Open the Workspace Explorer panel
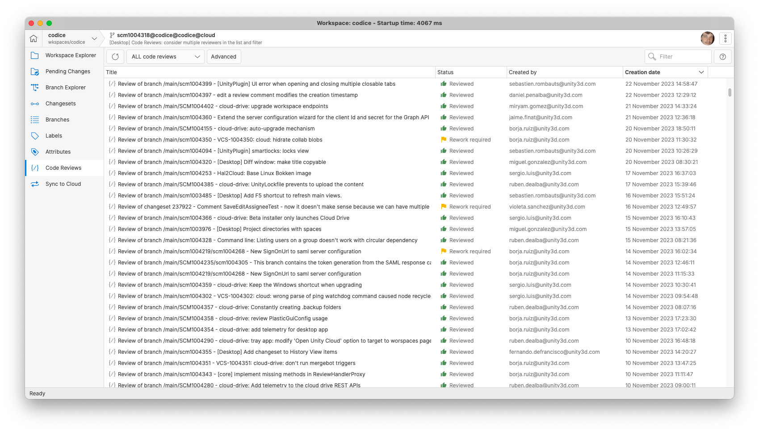Screen dimensions: 759x432 click(x=70, y=55)
